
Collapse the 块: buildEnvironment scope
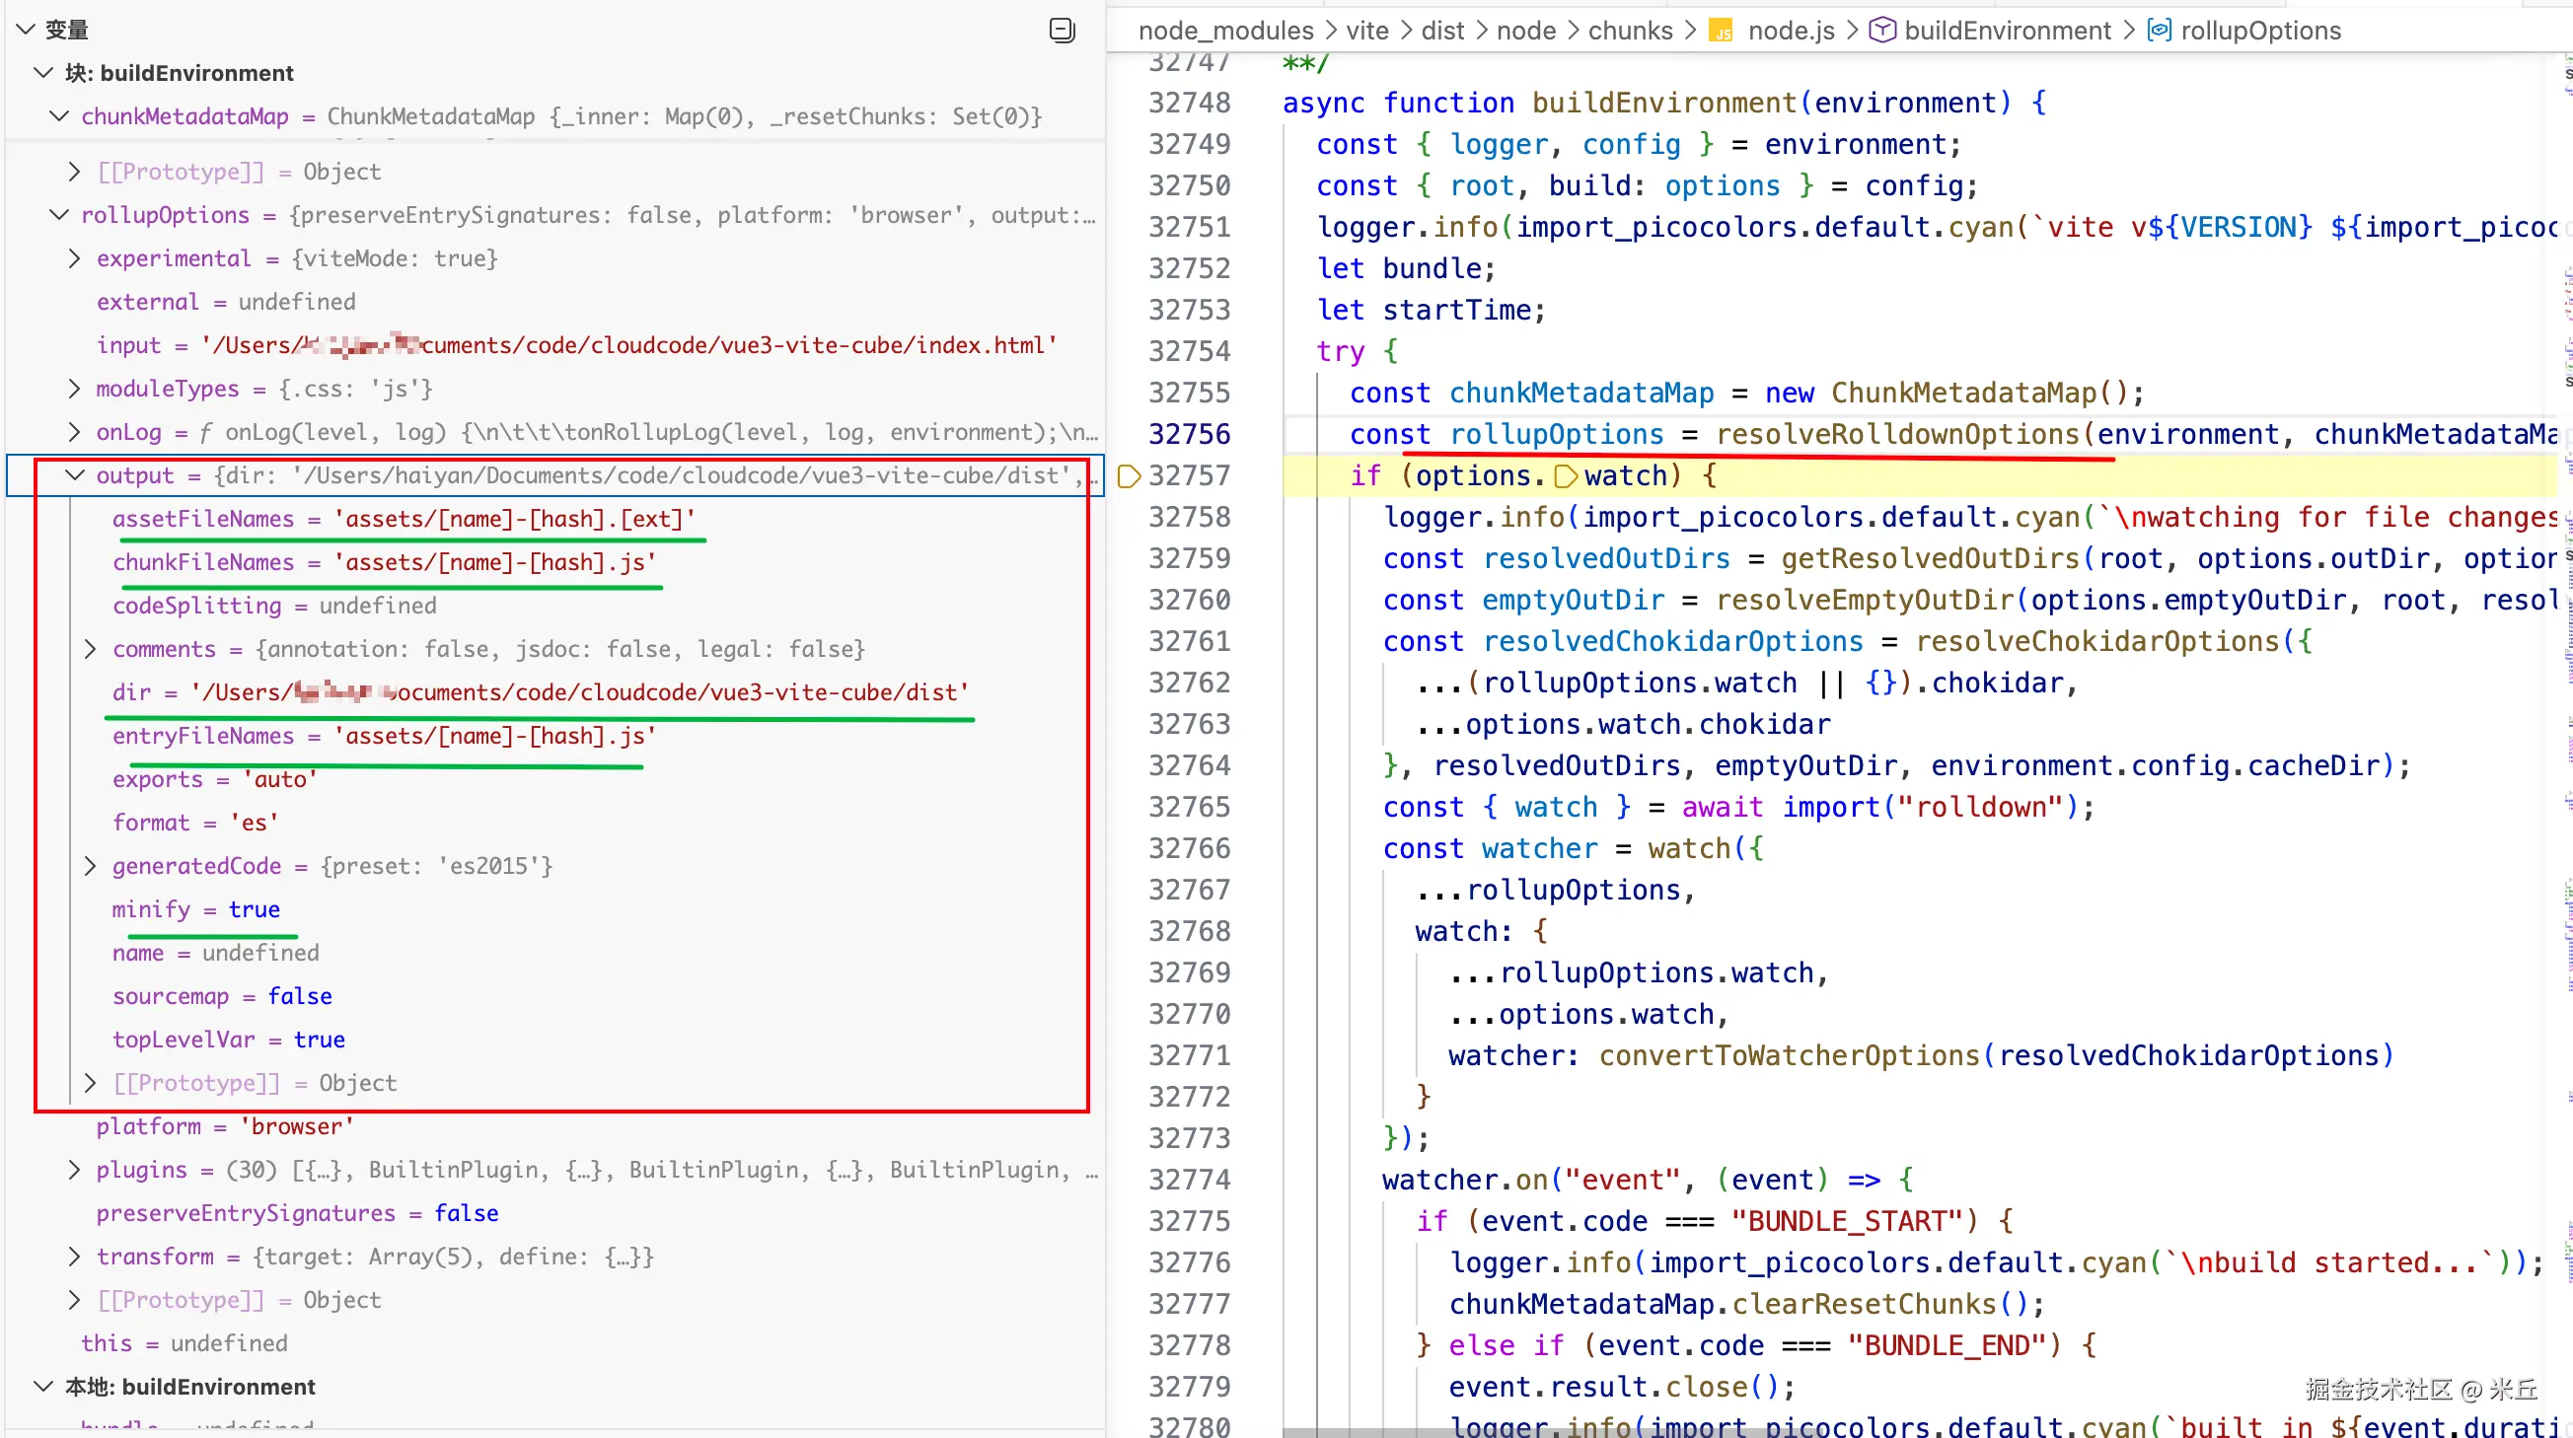(43, 73)
